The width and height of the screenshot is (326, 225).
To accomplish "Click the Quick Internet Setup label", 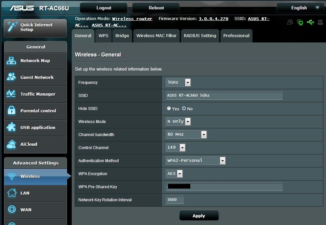I will (37, 27).
